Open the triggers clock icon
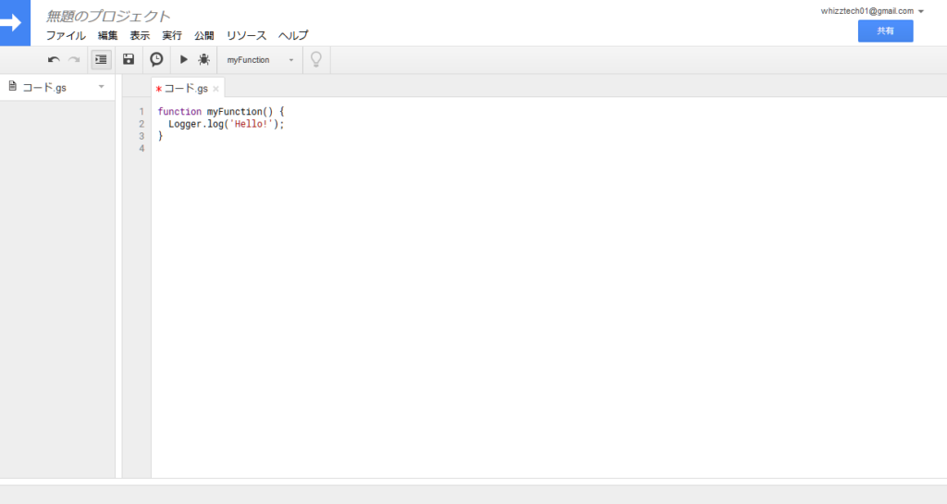The image size is (947, 504). [x=156, y=59]
